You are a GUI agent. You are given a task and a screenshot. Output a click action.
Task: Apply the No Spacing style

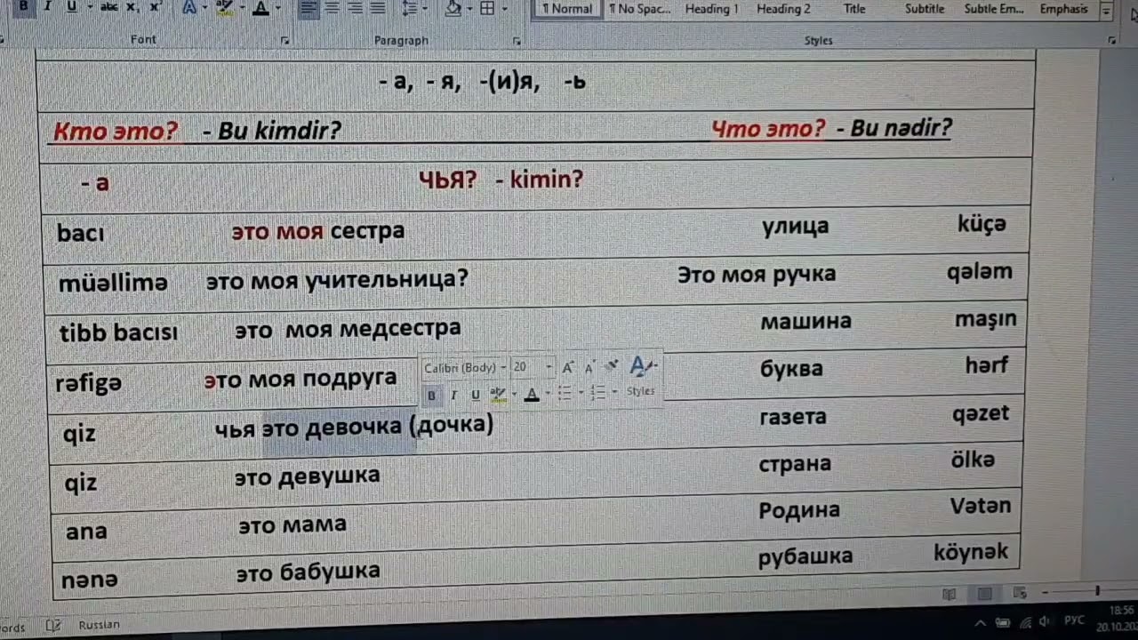pos(640,9)
